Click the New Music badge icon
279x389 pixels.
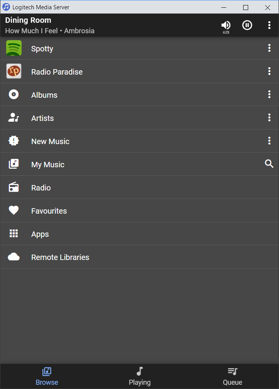coord(14,141)
